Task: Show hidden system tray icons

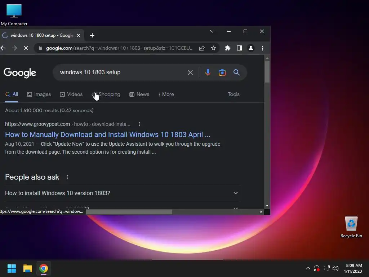Action: pyautogui.click(x=308, y=268)
